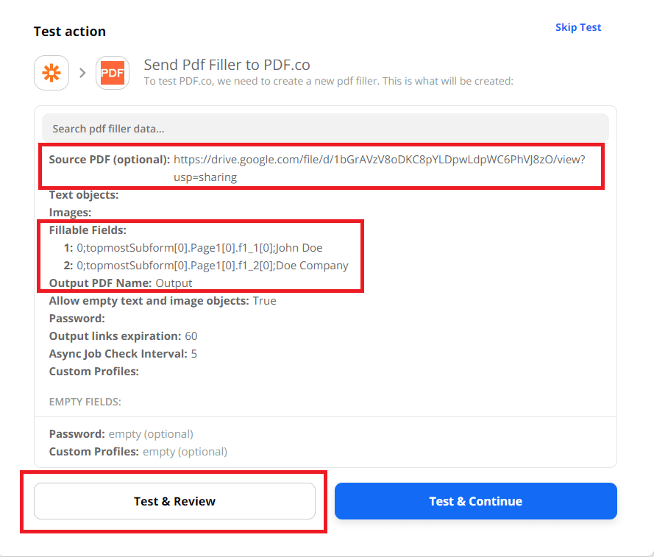The height and width of the screenshot is (557, 654).
Task: Click the chevron arrow between app icons
Action: tap(82, 73)
